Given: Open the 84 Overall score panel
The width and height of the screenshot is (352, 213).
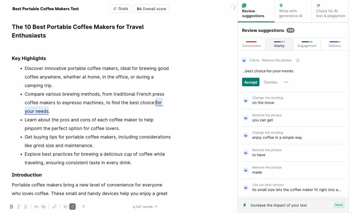Looking at the screenshot, I should (x=151, y=9).
